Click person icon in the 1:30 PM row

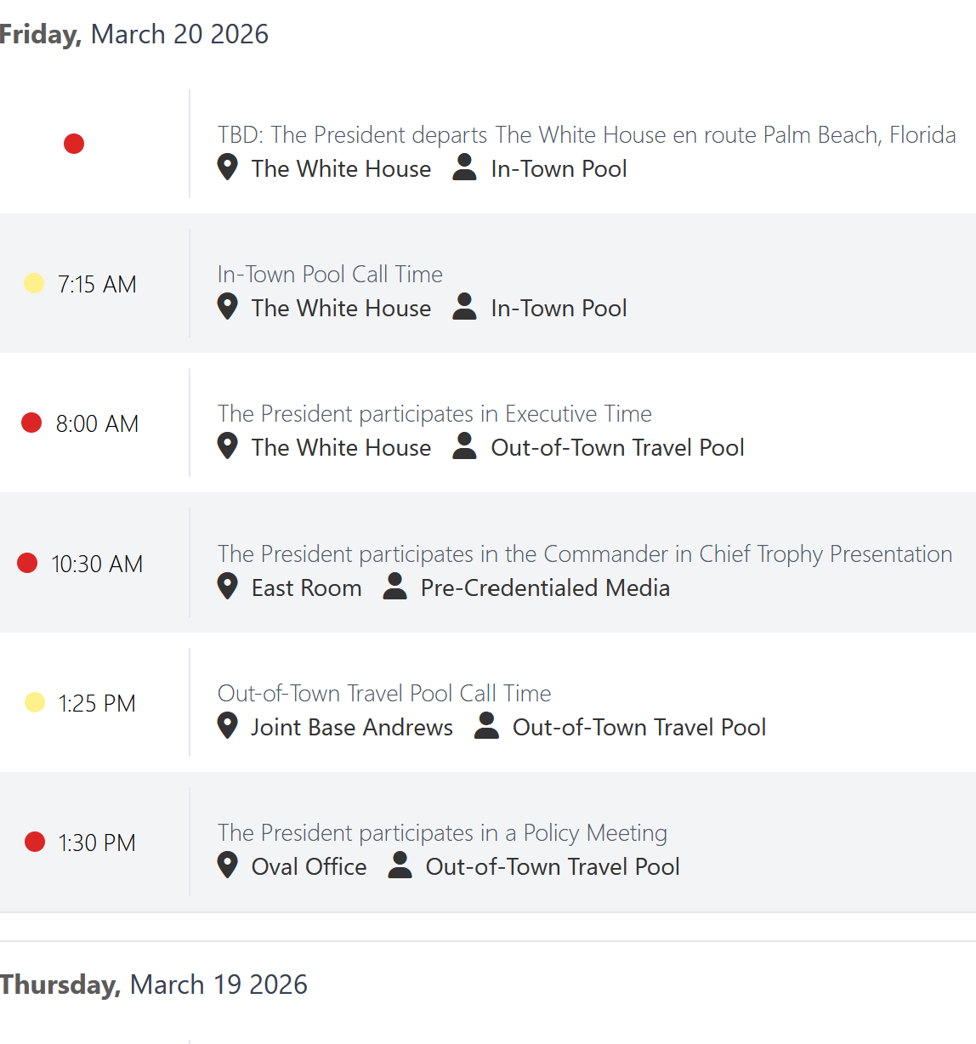coord(400,865)
